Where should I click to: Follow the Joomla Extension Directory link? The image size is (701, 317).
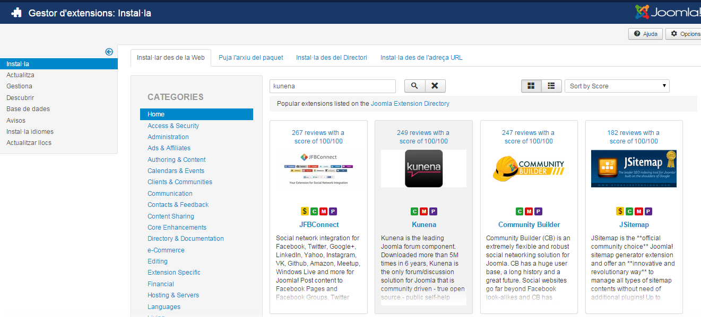[x=410, y=104]
